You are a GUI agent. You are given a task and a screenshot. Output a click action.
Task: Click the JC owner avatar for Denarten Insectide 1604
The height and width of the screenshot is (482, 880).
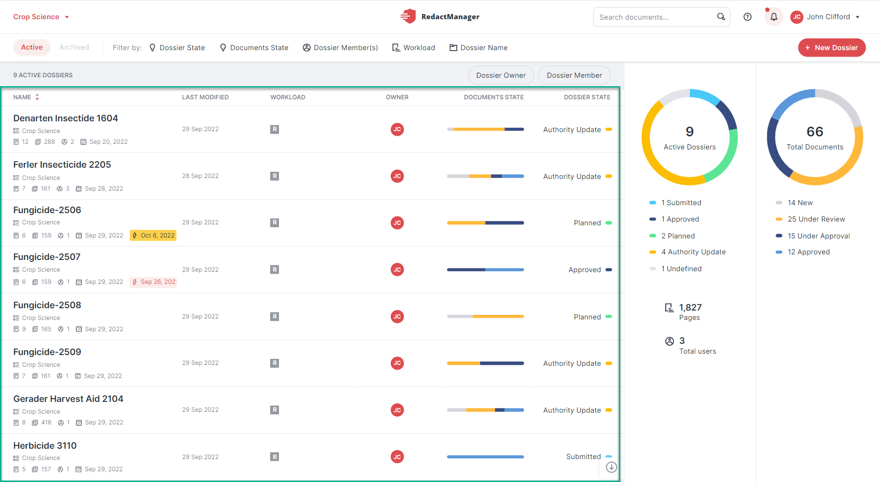[397, 129]
